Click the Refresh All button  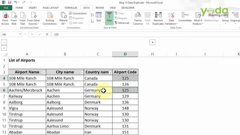pos(63,18)
